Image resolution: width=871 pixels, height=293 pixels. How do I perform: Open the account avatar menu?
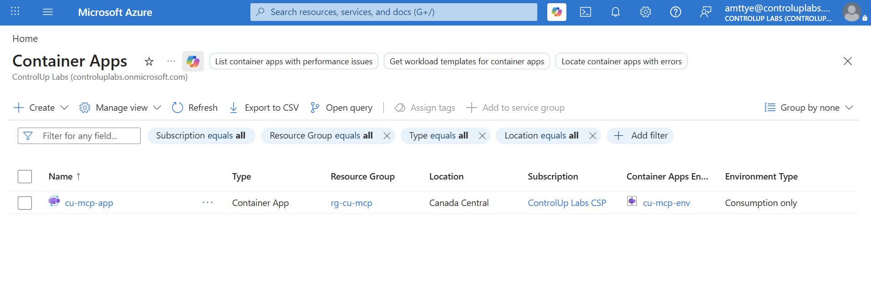(x=852, y=12)
